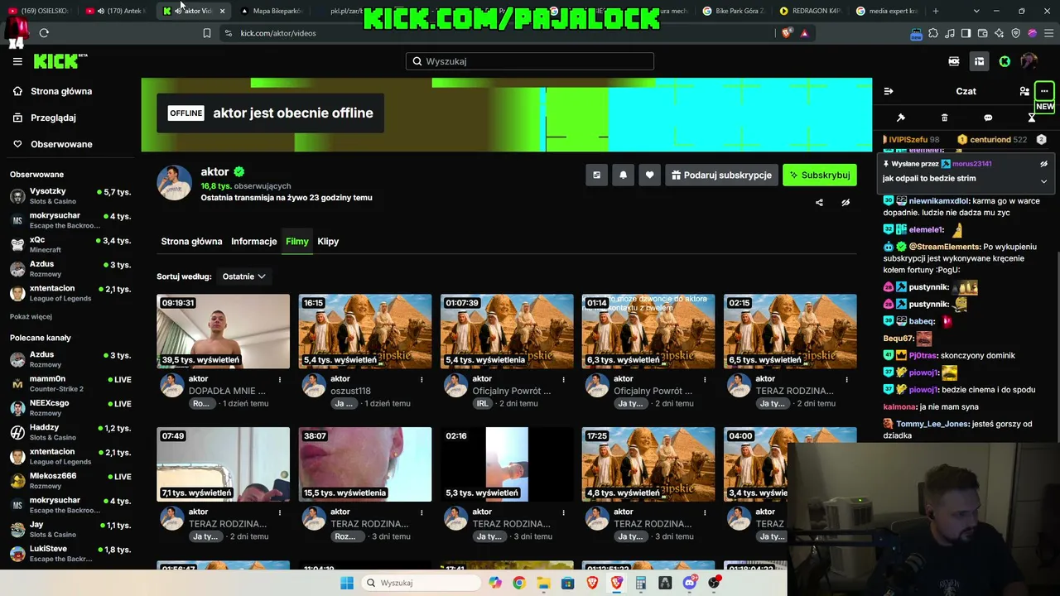Bookmark this page via the address bar icon
Viewport: 1060px width, 596px height.
[x=207, y=33]
